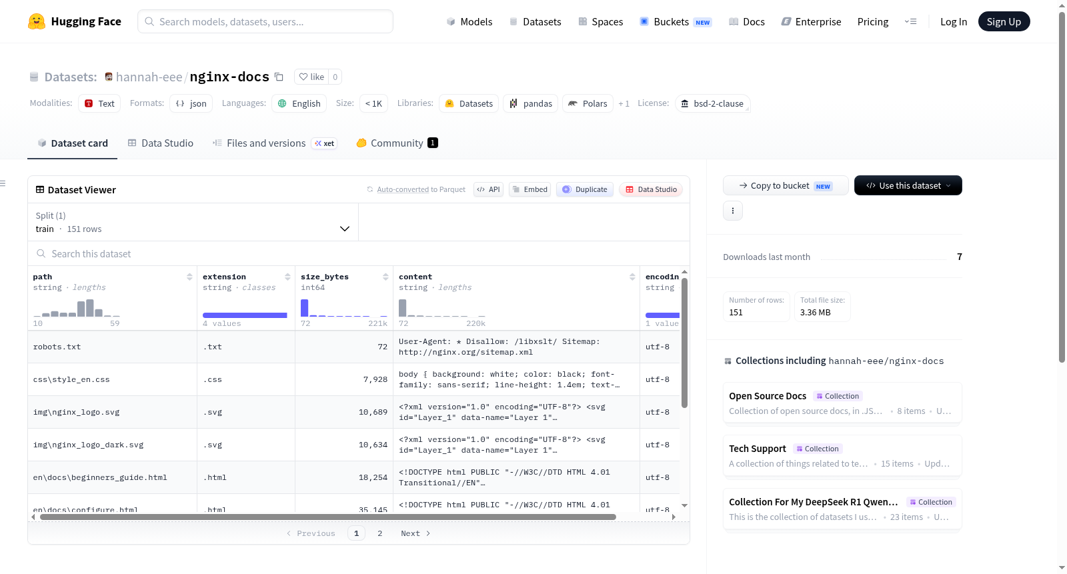
Task: Sort by the extension column arrows
Action: 287,277
